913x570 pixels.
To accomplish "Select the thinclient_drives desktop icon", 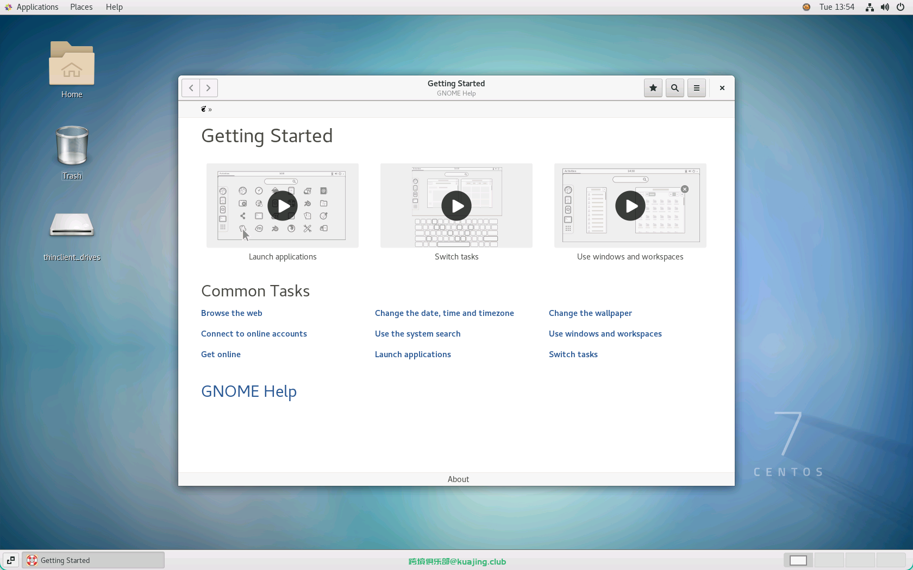I will (72, 236).
